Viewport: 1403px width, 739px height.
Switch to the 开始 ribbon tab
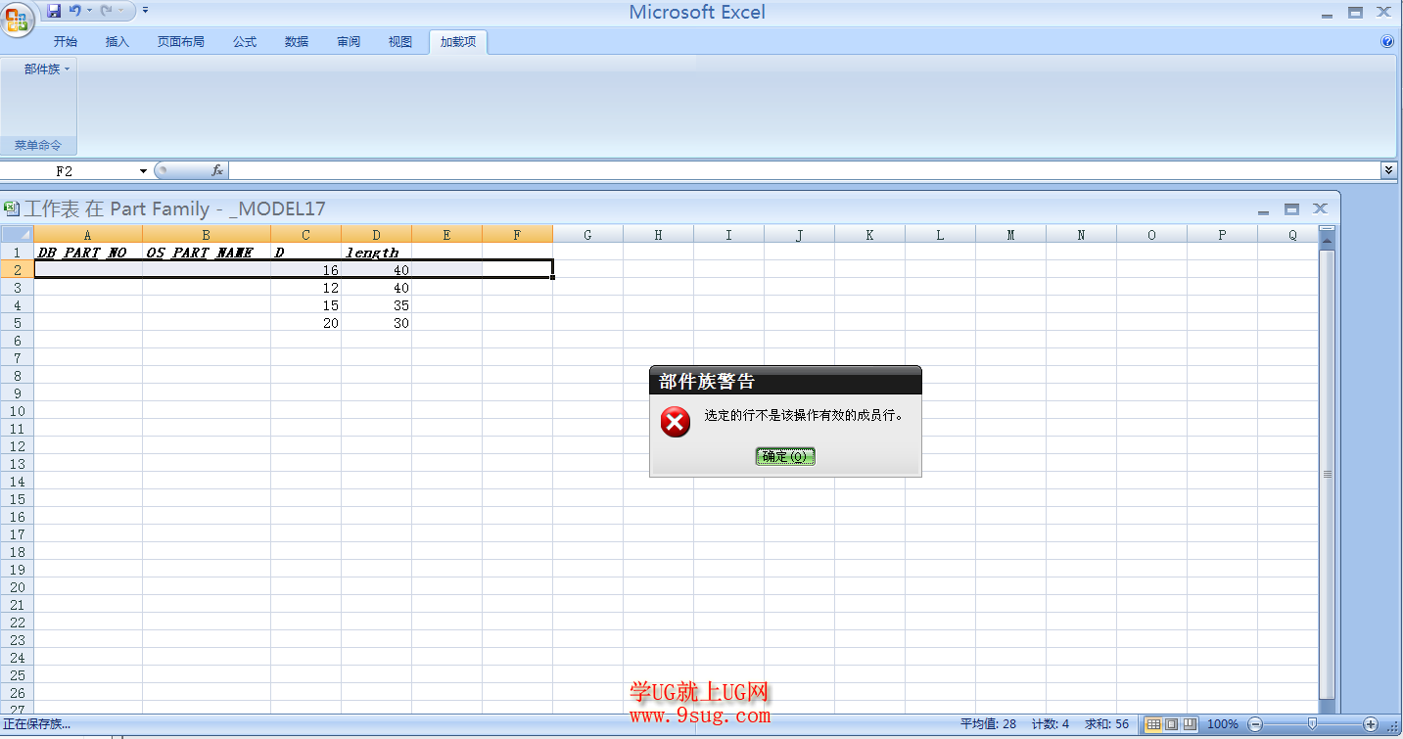pyautogui.click(x=66, y=42)
